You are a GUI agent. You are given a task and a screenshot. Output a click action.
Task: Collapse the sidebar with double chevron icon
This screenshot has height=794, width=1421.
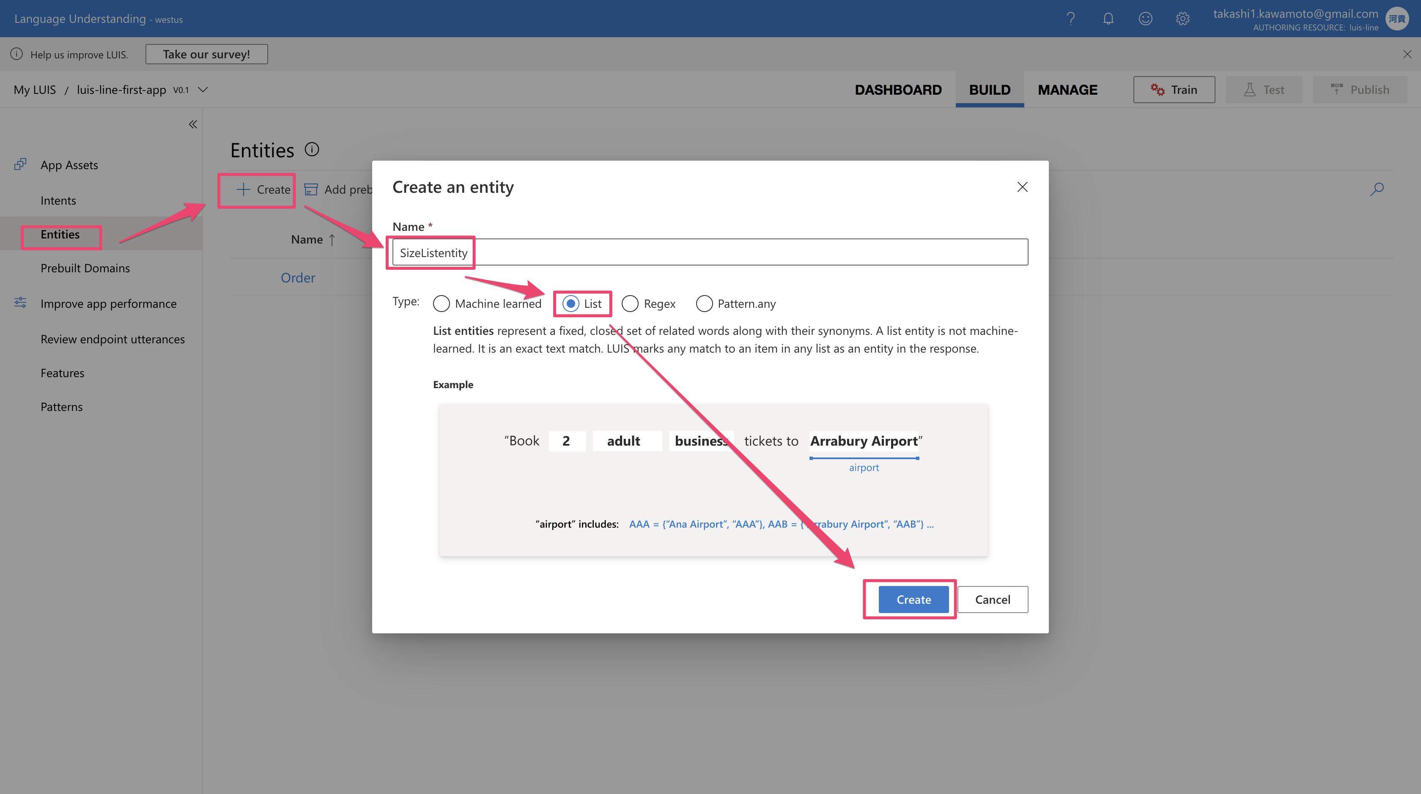coord(192,125)
